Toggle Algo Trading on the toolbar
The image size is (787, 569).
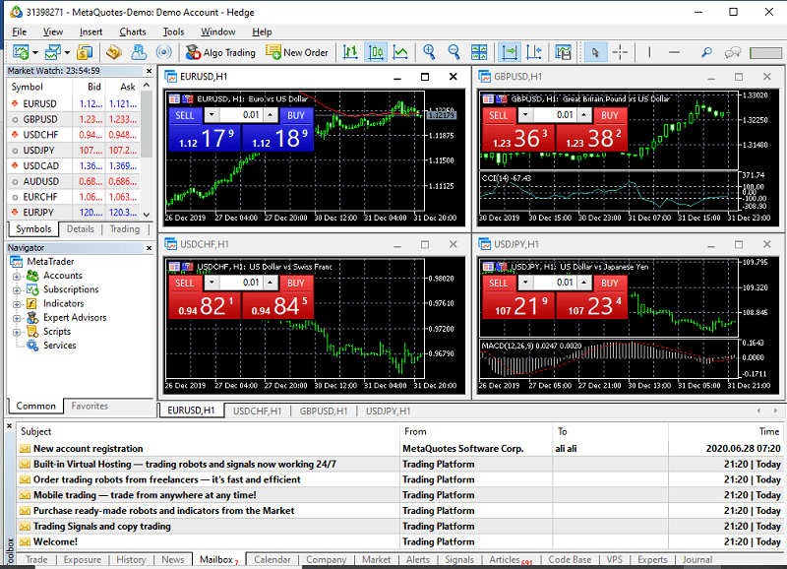pos(219,52)
